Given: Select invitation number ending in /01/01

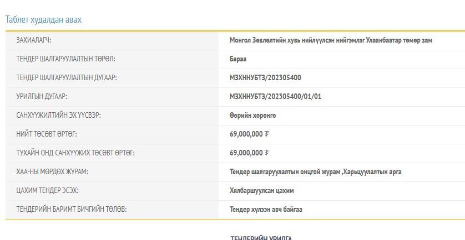Looking at the screenshot, I should (275, 97).
